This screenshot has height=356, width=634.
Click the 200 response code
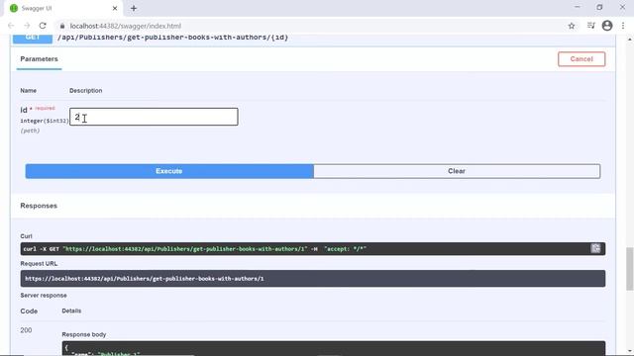[26, 330]
